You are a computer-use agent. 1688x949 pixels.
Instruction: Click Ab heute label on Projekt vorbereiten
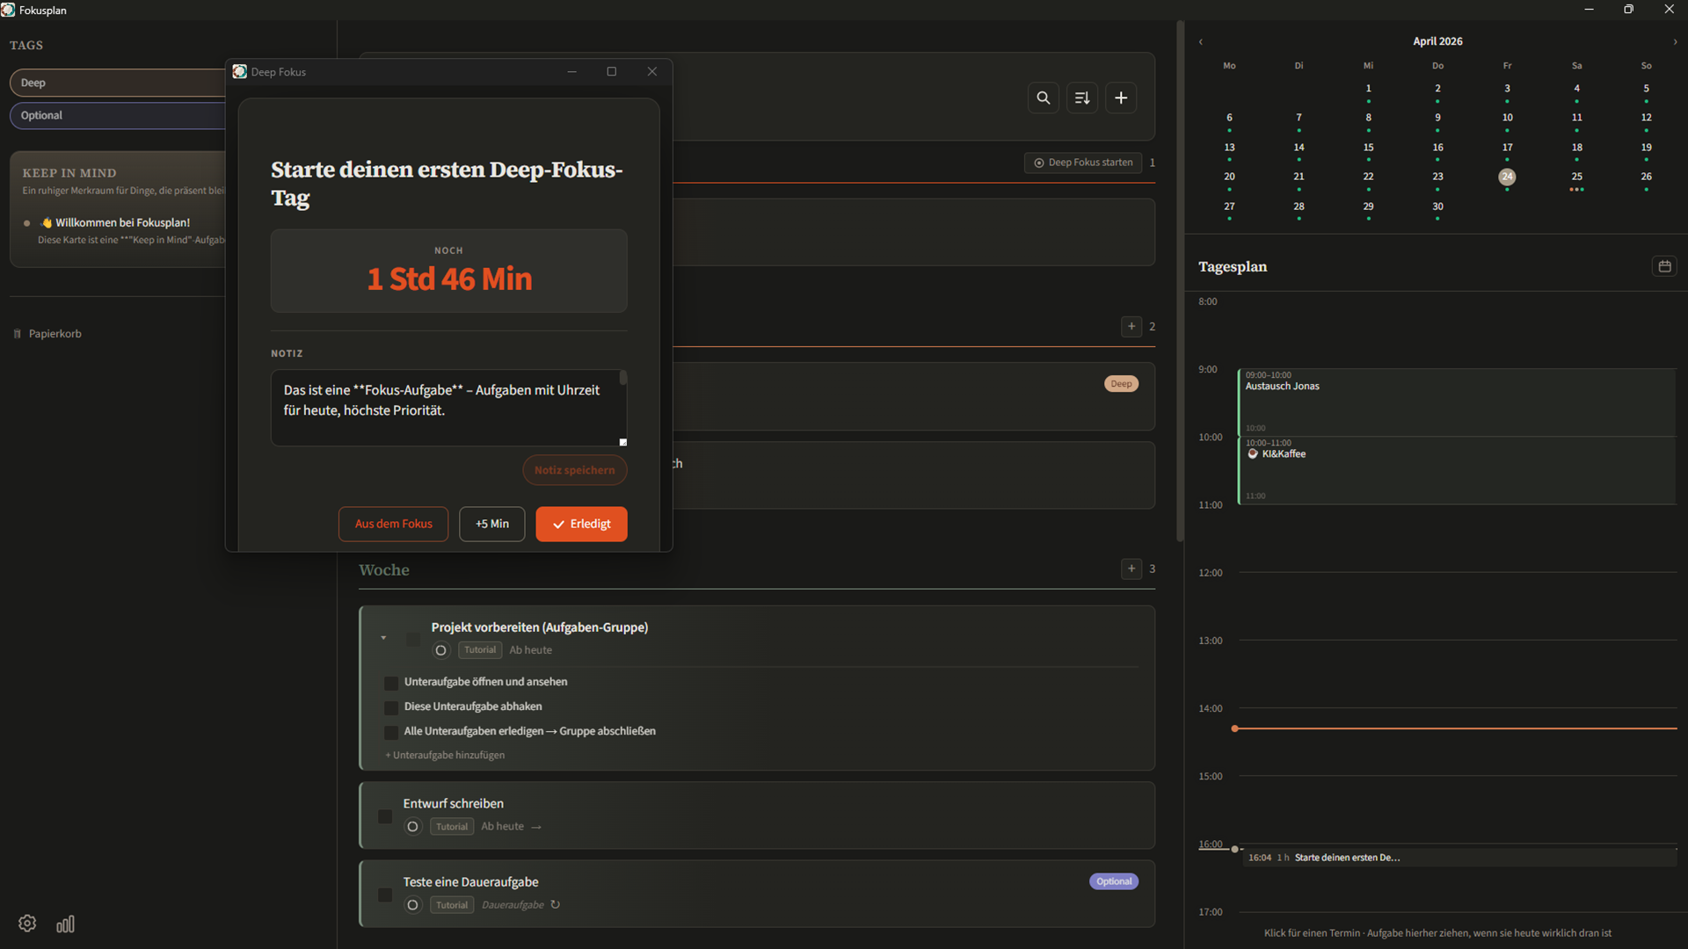[531, 650]
